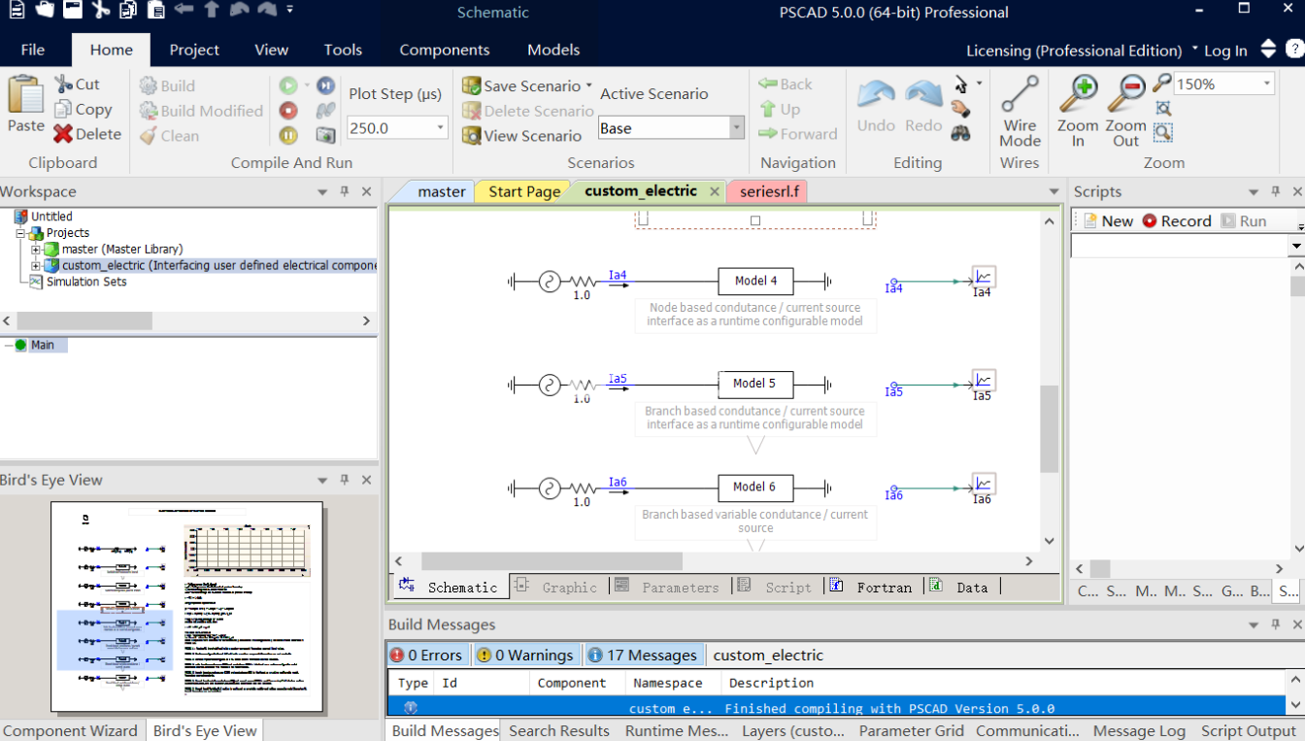The width and height of the screenshot is (1305, 741).
Task: Click the yellow Pause simulation icon
Action: pos(288,135)
